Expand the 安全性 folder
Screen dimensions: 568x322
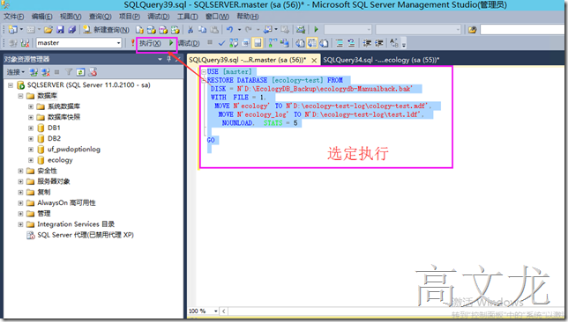[x=20, y=171]
